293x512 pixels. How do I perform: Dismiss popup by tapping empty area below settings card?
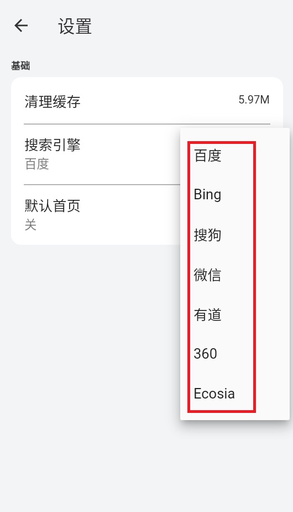(x=91, y=359)
